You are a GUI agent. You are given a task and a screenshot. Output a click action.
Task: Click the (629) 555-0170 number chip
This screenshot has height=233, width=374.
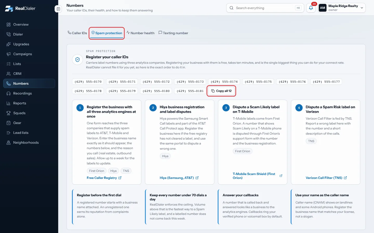click(x=88, y=82)
